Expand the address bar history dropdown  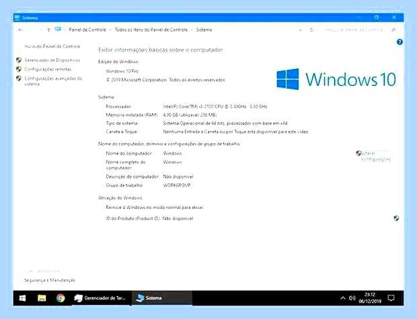[x=301, y=30]
